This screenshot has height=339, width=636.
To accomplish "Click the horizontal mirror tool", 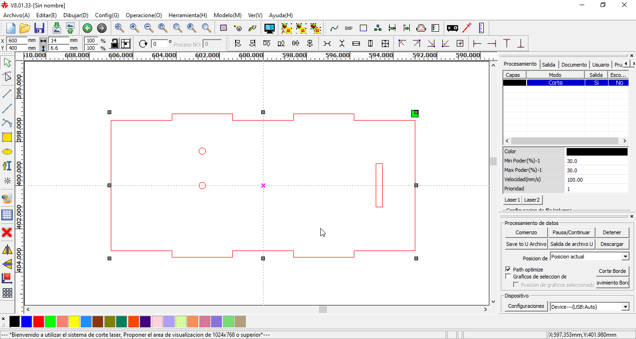I will 7,250.
